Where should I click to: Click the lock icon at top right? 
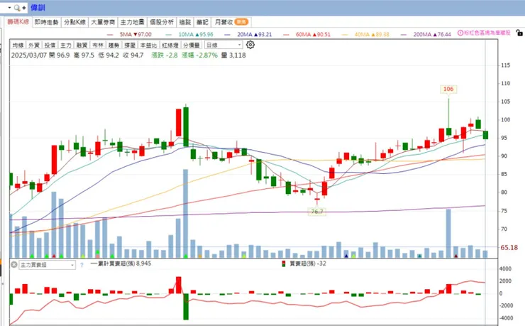tap(519, 33)
